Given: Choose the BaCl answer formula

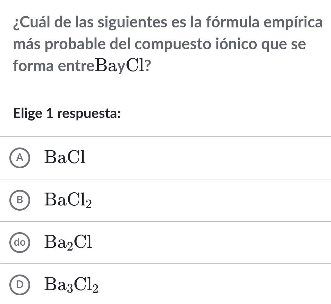Looking at the screenshot, I should point(65,158).
